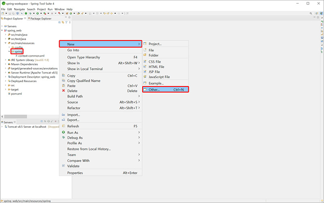The height and width of the screenshot is (203, 324).
Task: Click the Open Terminal toolbar icon
Action: pos(17,13)
